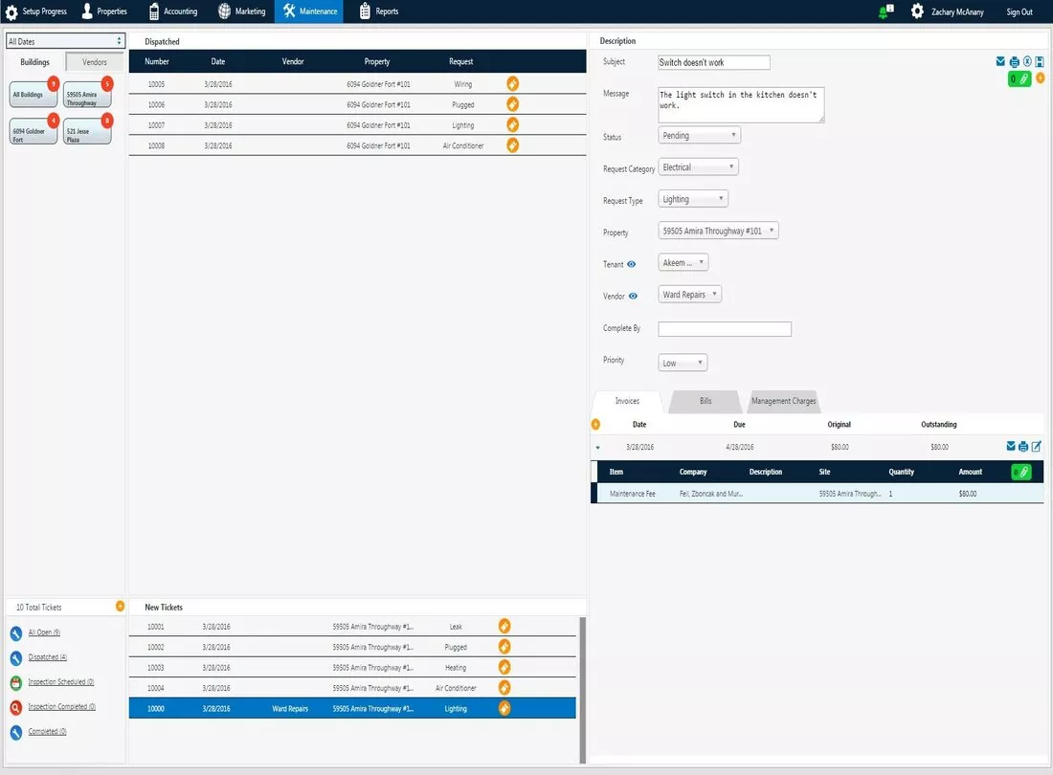Collapse the 3/28/2016 invoice row
The height and width of the screenshot is (775, 1053).
597,448
